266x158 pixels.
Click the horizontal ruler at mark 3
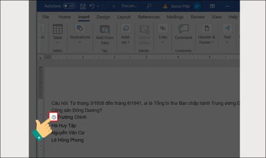[x=146, y=57]
